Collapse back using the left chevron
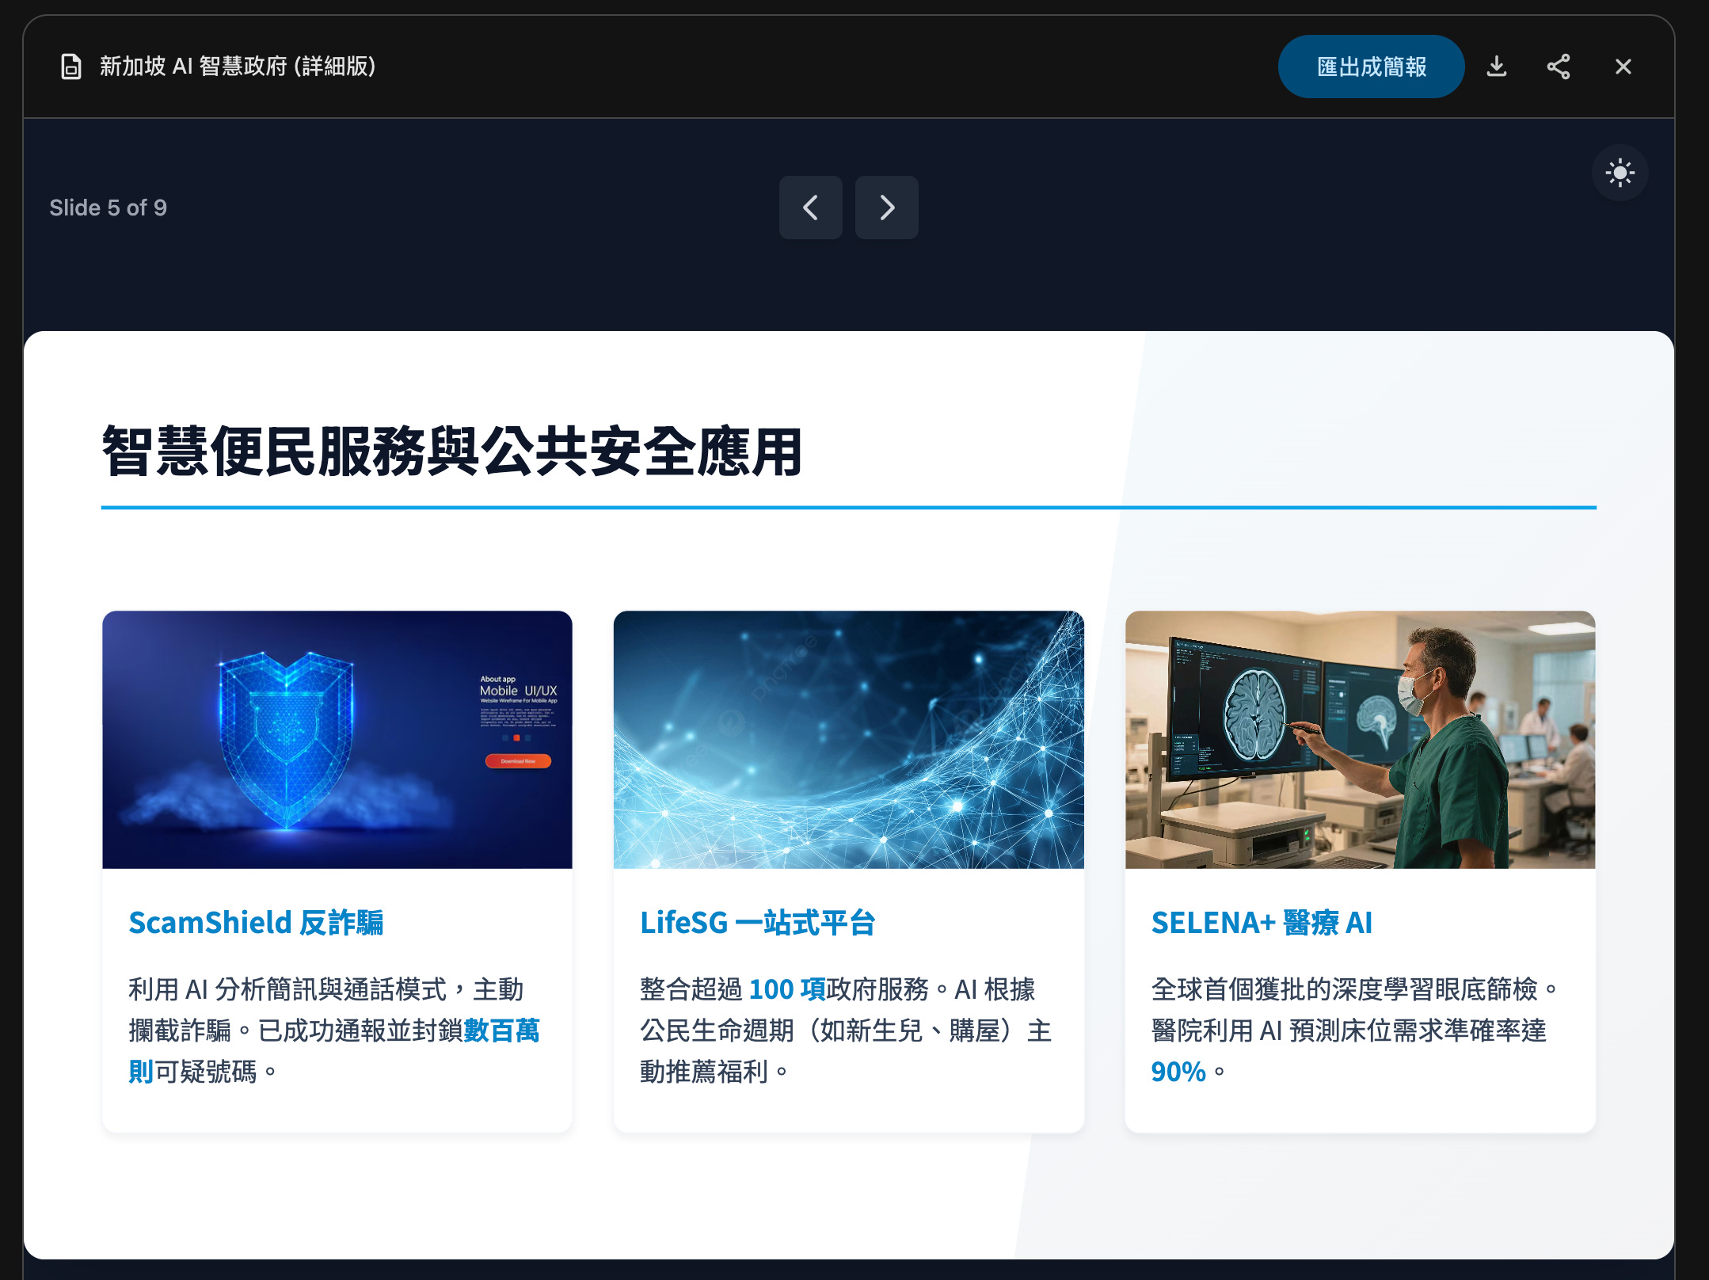The height and width of the screenshot is (1280, 1709). pos(810,208)
